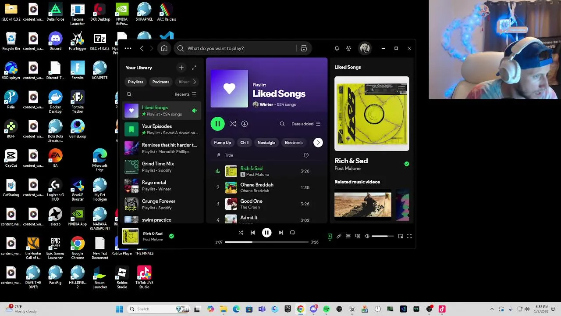Open Friend Activity icon in Spotify
The image size is (561, 316).
[348, 48]
